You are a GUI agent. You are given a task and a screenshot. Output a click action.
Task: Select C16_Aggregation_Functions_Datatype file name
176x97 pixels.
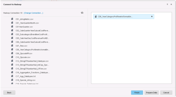pos(33,73)
